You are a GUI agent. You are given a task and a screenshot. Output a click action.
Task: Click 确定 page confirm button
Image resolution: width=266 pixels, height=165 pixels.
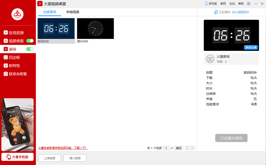(x=179, y=148)
